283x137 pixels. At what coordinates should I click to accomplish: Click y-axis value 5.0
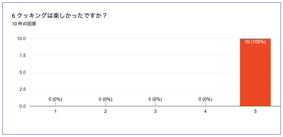click(23, 72)
